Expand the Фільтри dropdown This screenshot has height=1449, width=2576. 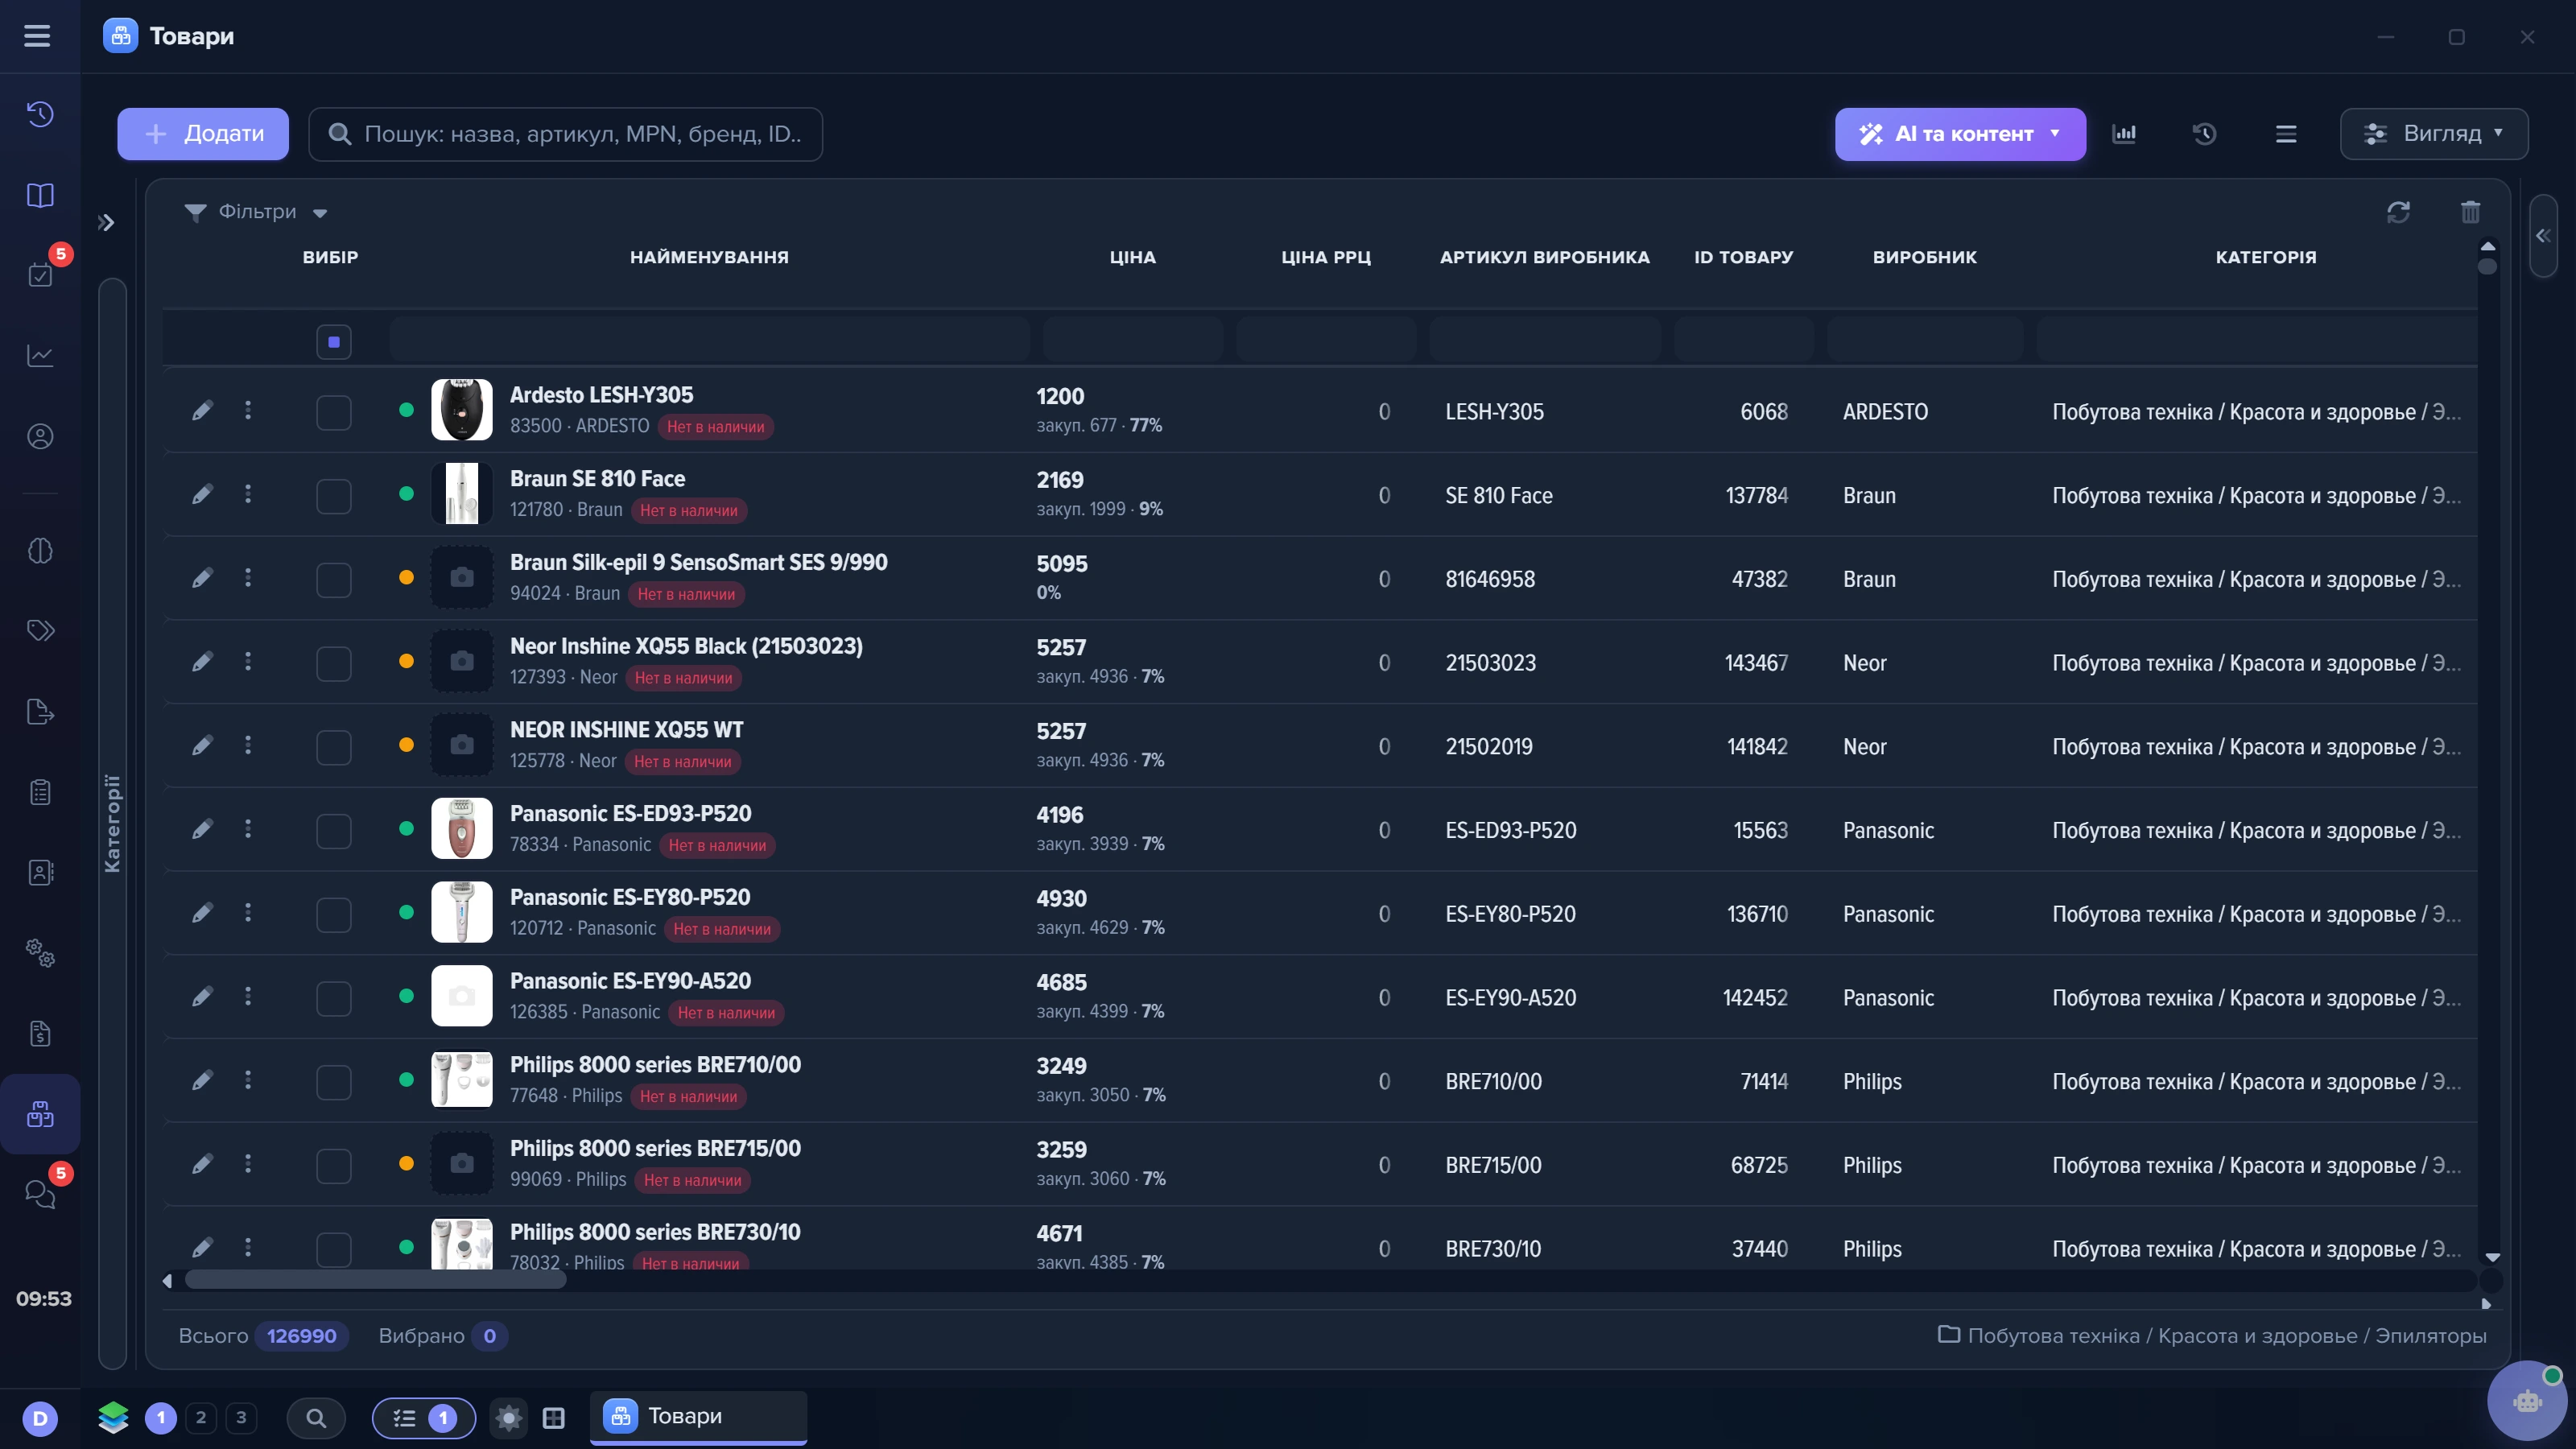256,212
